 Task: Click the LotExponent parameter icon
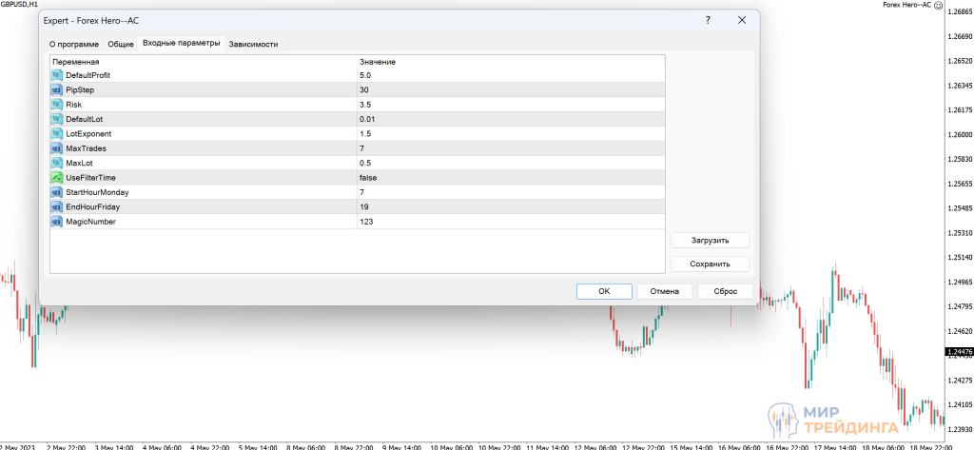tap(57, 134)
